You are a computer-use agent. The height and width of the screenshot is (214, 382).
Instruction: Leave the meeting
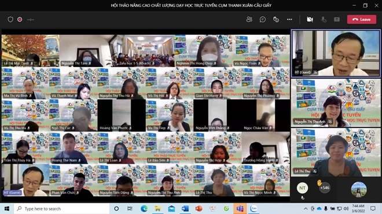click(x=362, y=20)
